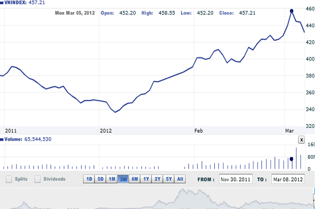Click the 2012 axis label
The image size is (316, 209).
click(106, 131)
